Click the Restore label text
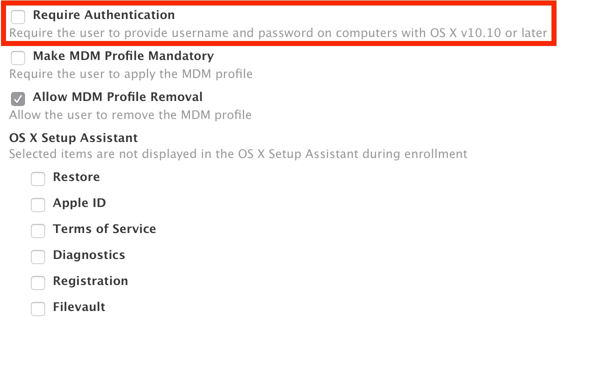This screenshot has width=593, height=389. click(76, 177)
